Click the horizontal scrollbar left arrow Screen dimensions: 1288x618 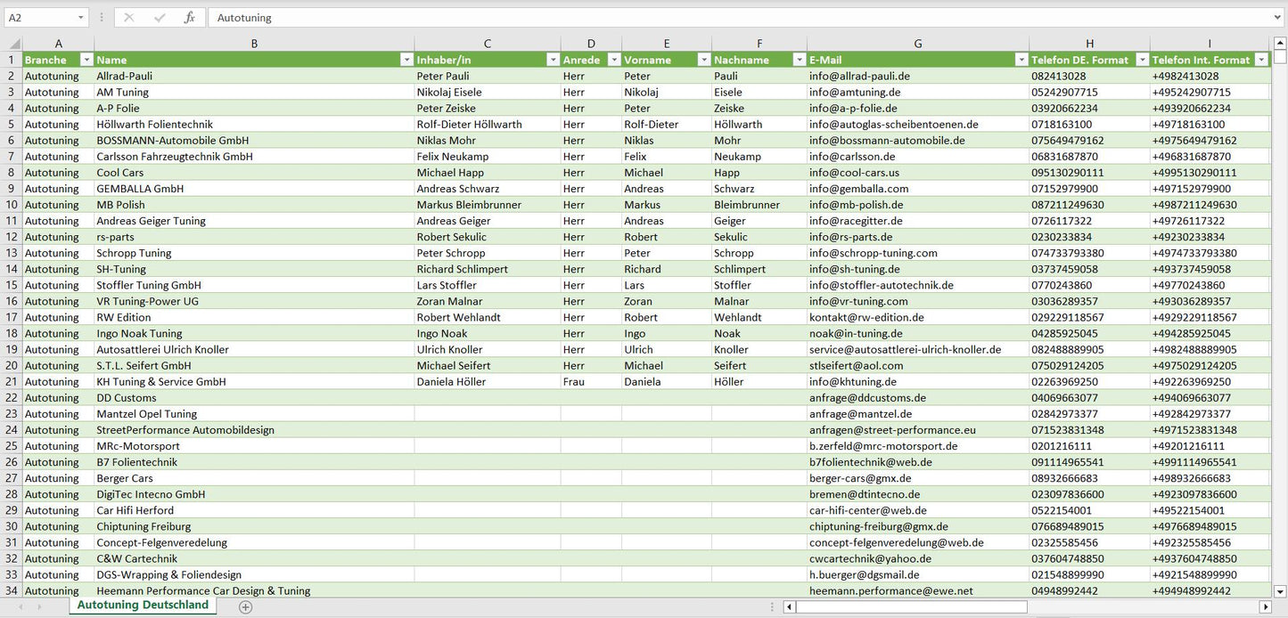[x=789, y=607]
